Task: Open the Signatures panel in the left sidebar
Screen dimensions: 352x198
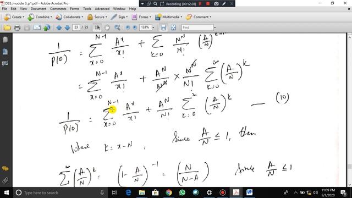Action: click(5, 64)
